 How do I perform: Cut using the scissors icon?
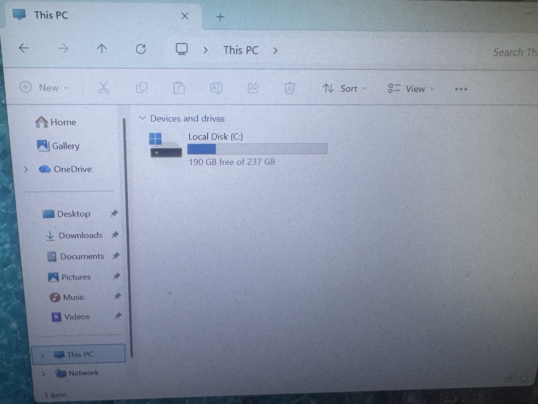tap(104, 88)
